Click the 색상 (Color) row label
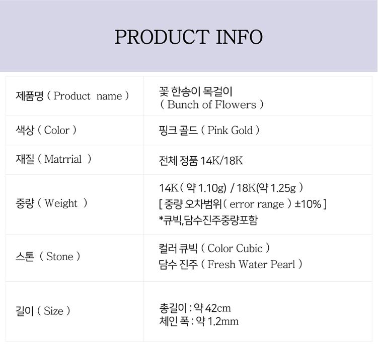The height and width of the screenshot is (344, 378). (46, 131)
